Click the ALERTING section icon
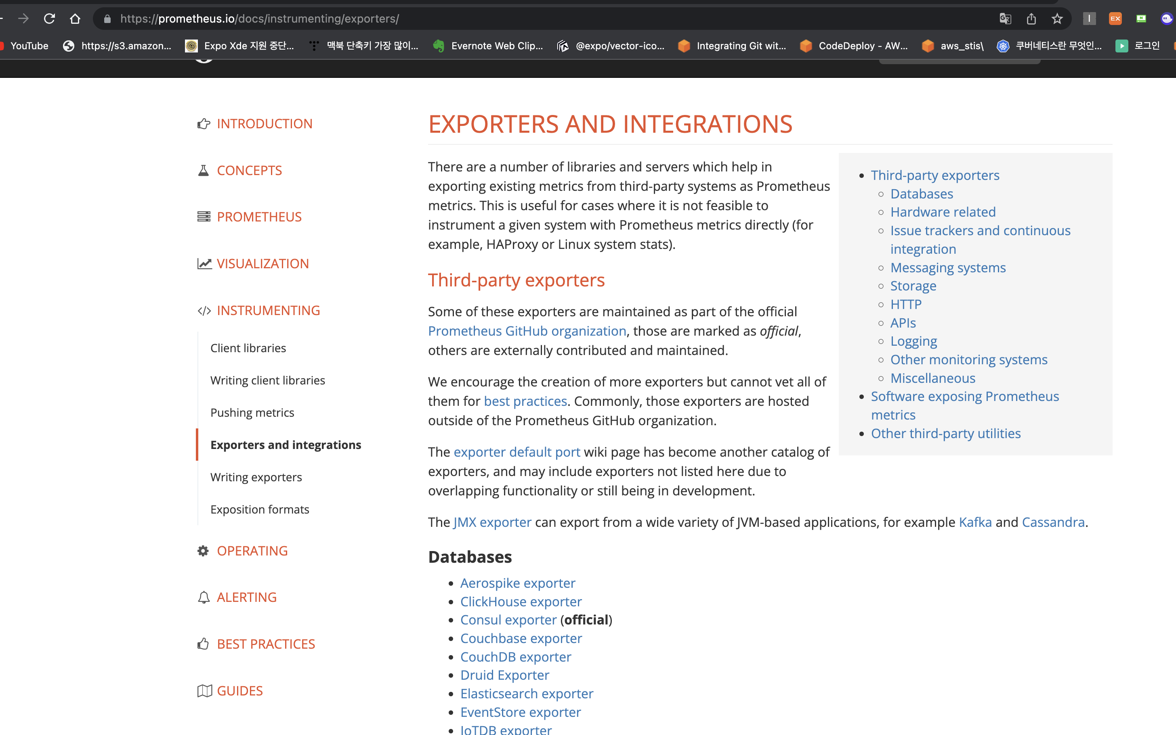Image resolution: width=1176 pixels, height=735 pixels. click(x=204, y=597)
